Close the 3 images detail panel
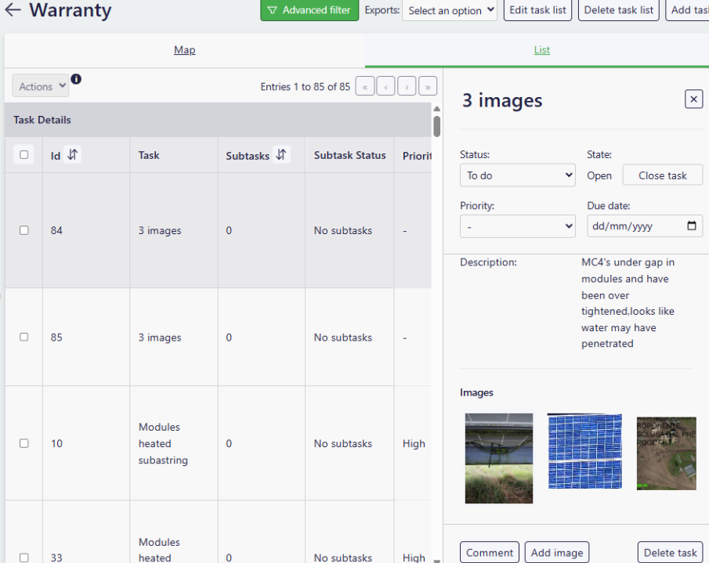Image resolution: width=709 pixels, height=563 pixels. coord(693,99)
